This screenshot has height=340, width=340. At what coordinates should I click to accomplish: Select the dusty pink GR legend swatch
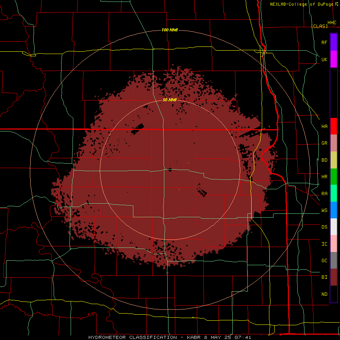334,143
